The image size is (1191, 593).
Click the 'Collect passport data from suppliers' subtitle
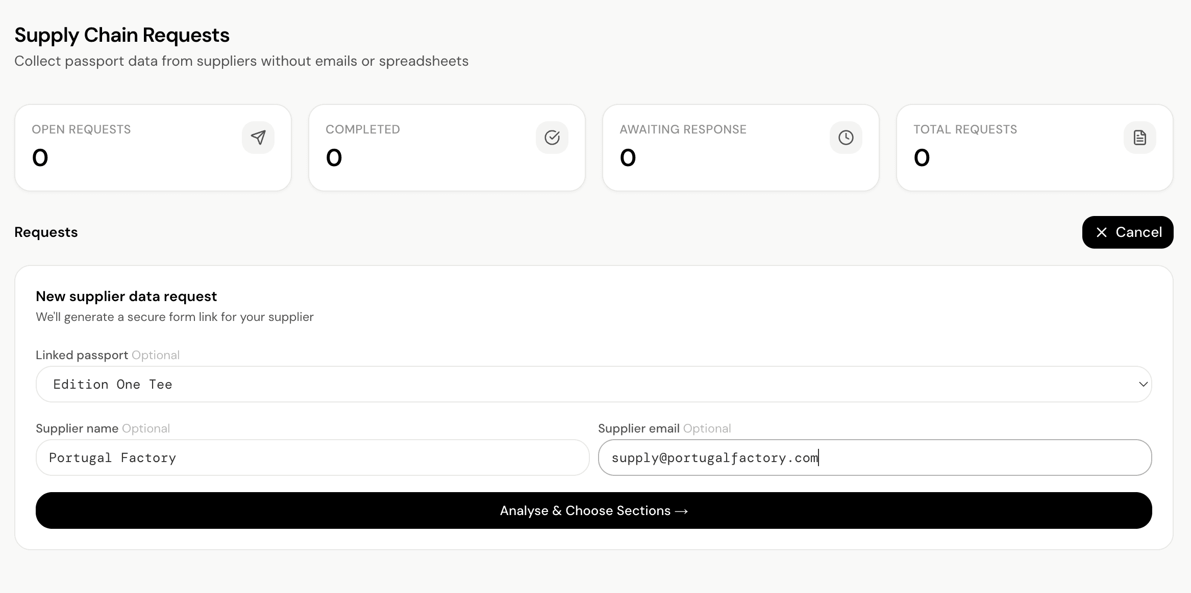[241, 61]
